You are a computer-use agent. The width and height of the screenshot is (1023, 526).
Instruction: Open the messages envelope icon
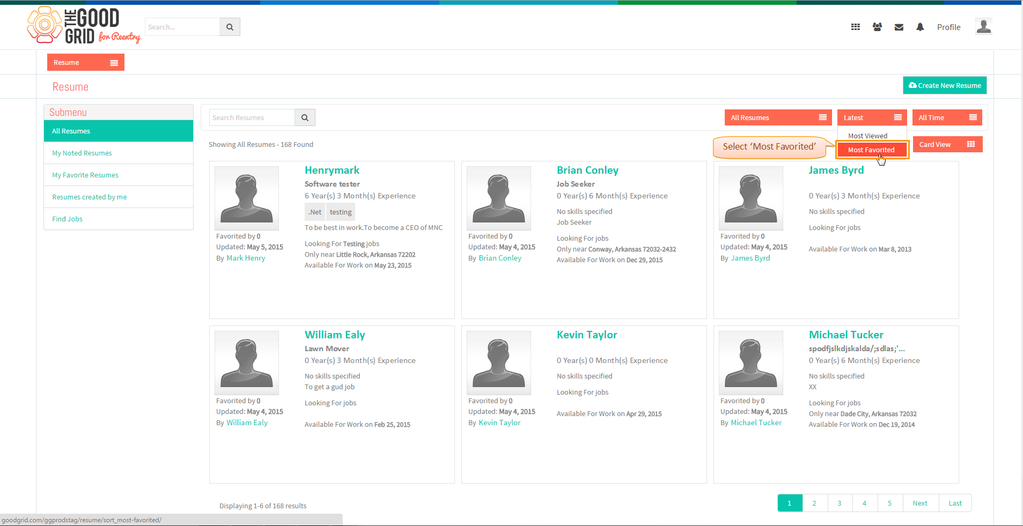899,27
